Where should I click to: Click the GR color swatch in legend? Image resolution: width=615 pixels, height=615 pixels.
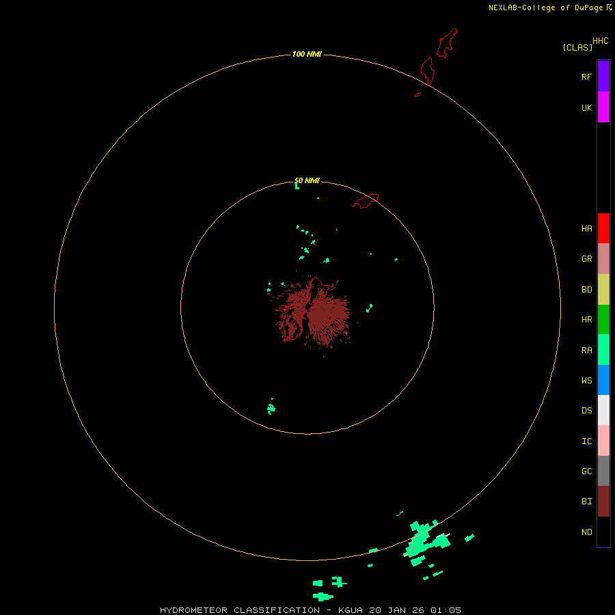pos(603,259)
